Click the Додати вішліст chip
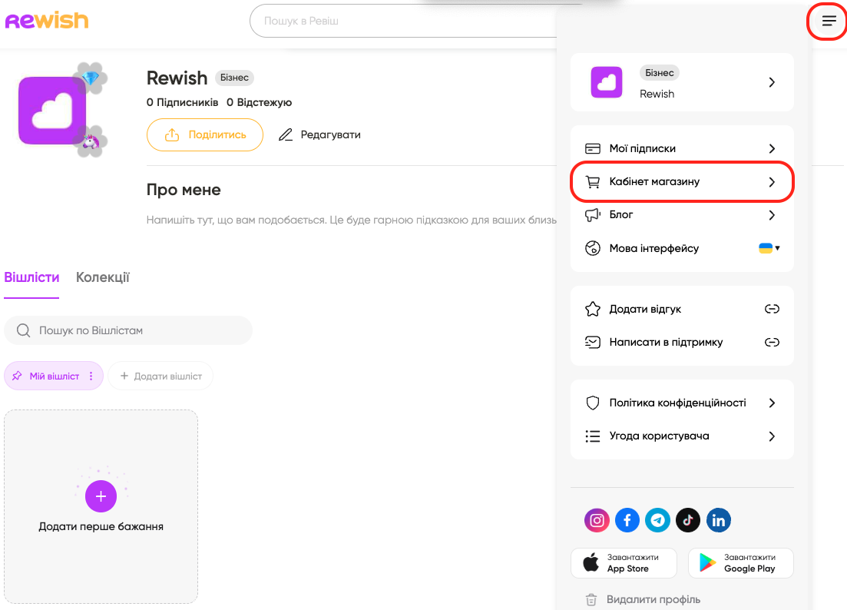The width and height of the screenshot is (847, 610). click(160, 376)
